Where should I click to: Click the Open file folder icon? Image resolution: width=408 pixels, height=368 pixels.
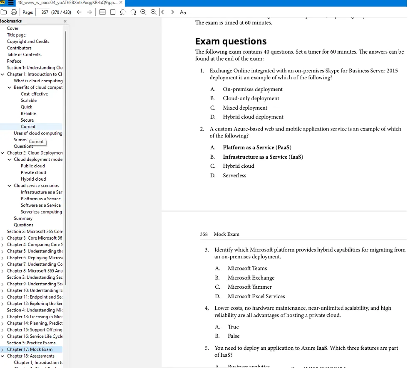click(x=5, y=12)
